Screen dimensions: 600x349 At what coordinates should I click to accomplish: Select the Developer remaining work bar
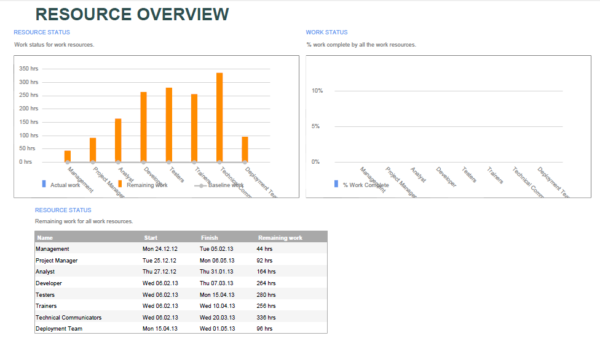(x=144, y=127)
